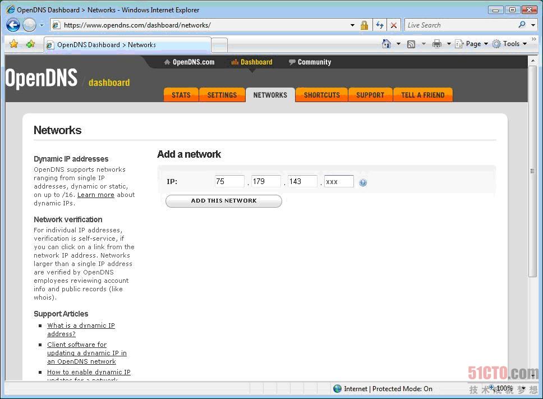The width and height of the screenshot is (543, 399).
Task: Open the recent pages dropdown arrow
Action: pos(42,25)
